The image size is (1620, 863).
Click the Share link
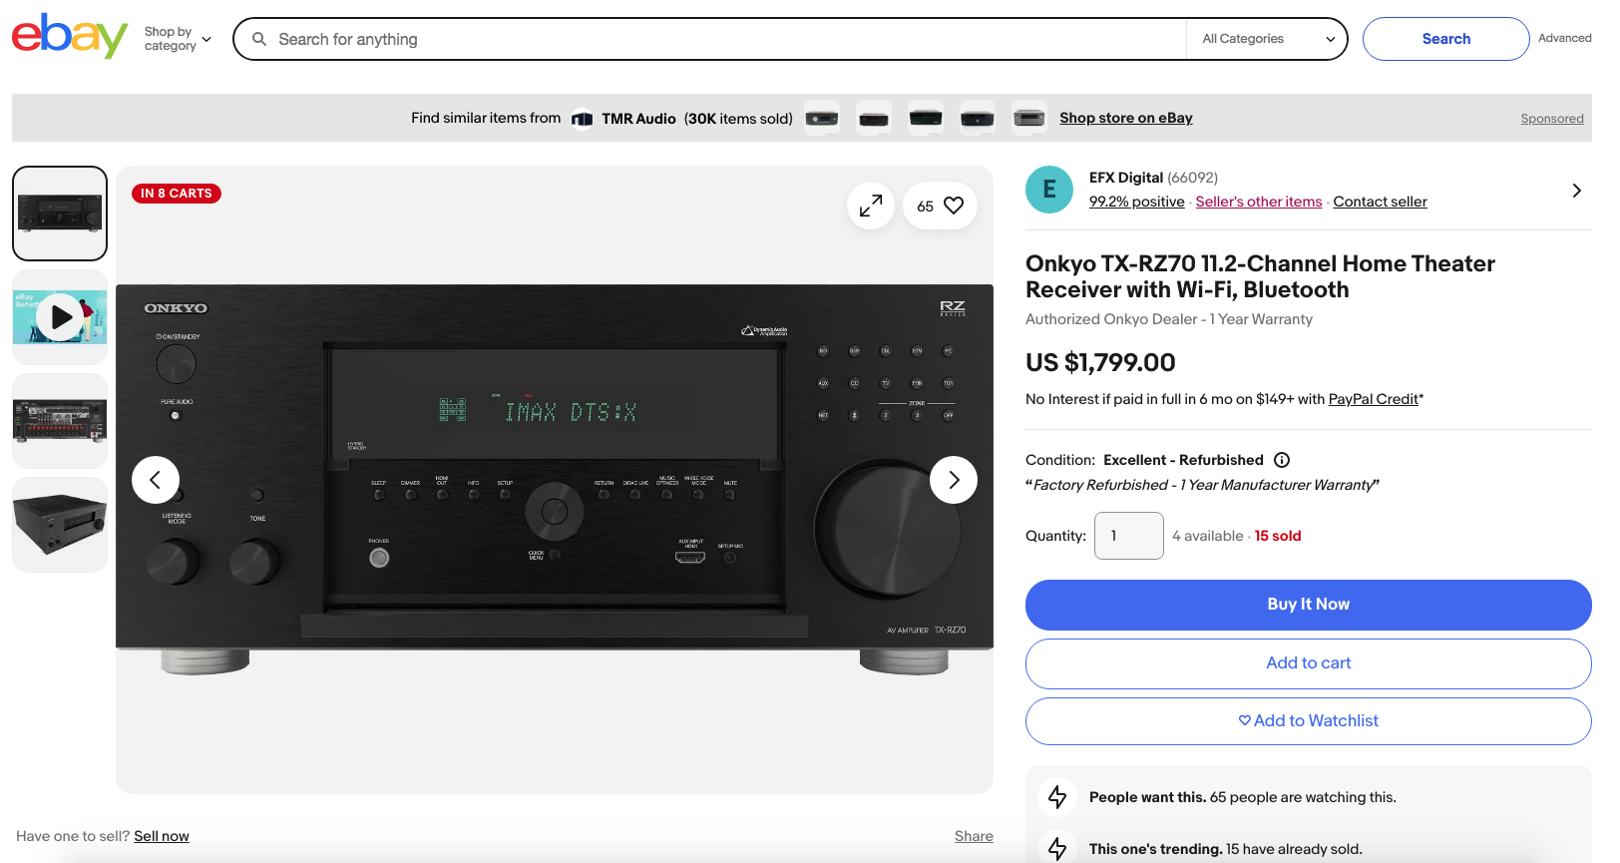point(974,836)
